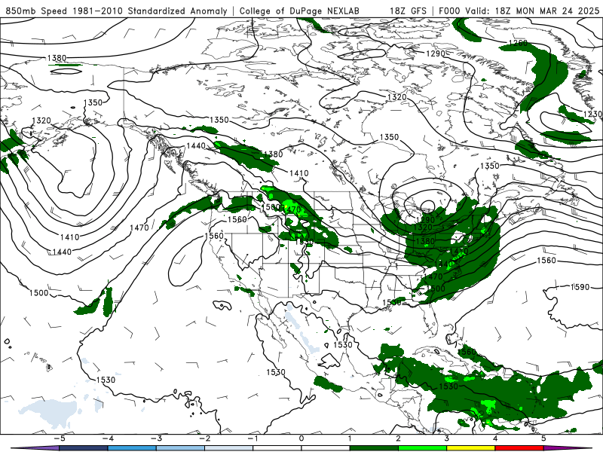Click the '1' colorbar tick label
The height and width of the screenshot is (452, 603).
350,438
